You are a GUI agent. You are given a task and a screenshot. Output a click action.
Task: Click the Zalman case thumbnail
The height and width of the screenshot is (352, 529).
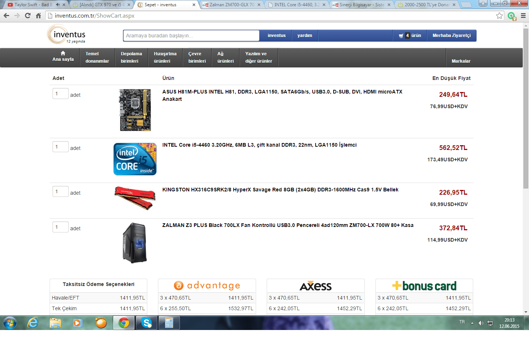point(135,243)
